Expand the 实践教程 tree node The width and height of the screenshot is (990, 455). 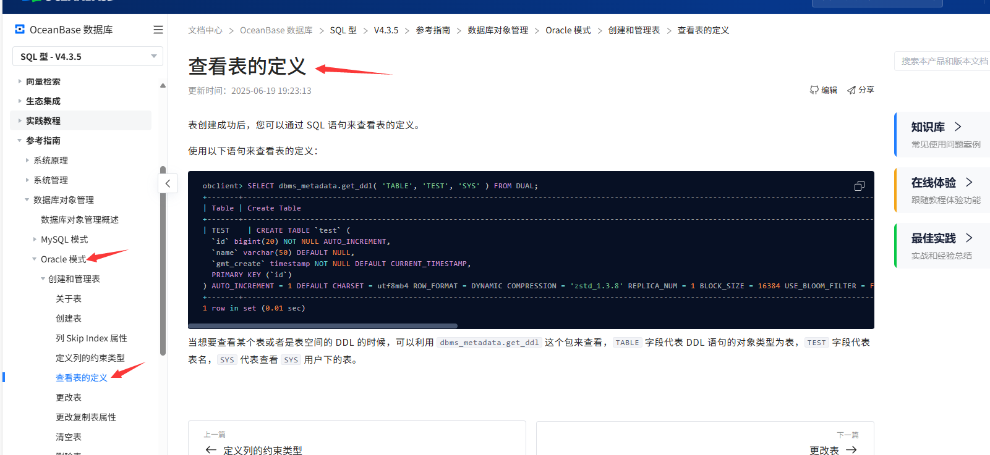point(20,121)
